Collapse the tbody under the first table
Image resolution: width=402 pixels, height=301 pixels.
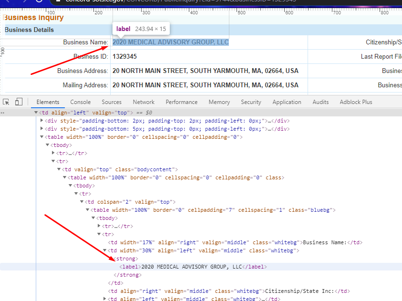(47, 145)
